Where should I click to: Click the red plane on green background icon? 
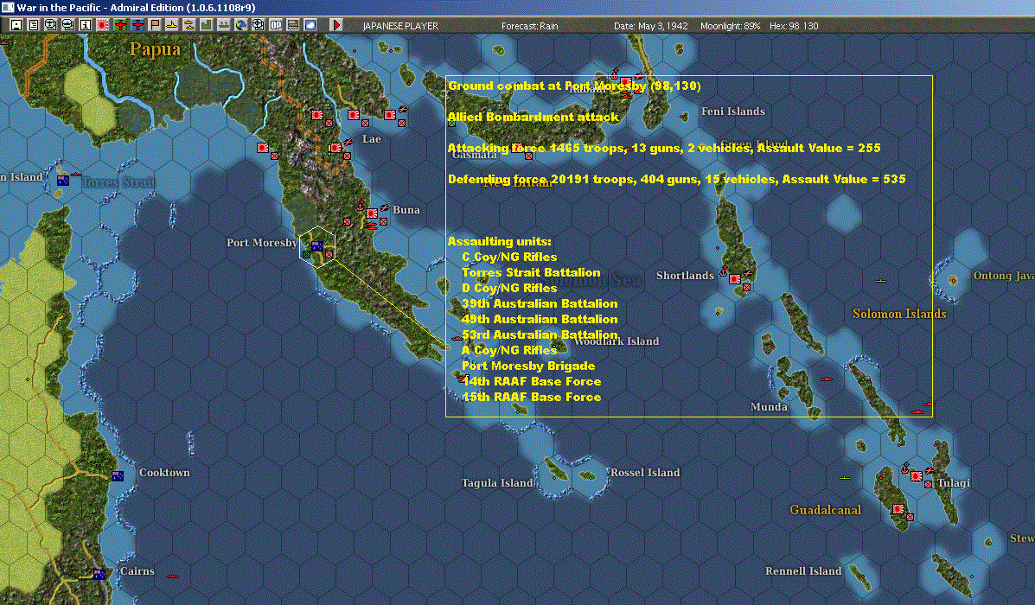coord(120,25)
